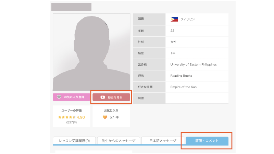Click the 出身校 label cell
This screenshot has height=154, width=274.
tap(149, 64)
